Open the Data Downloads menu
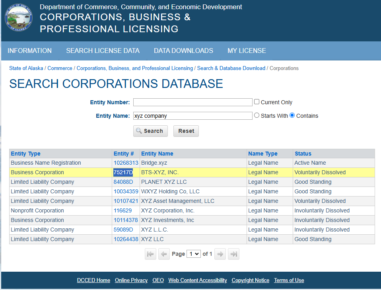 (x=183, y=51)
